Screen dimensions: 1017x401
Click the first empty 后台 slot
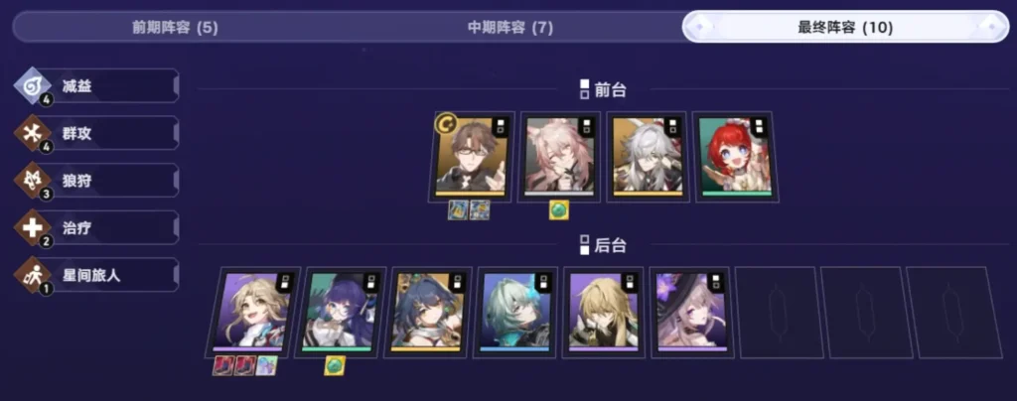click(x=777, y=313)
